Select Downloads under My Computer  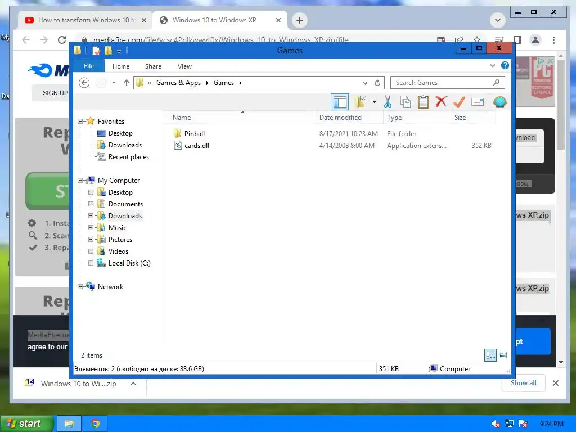tap(125, 216)
